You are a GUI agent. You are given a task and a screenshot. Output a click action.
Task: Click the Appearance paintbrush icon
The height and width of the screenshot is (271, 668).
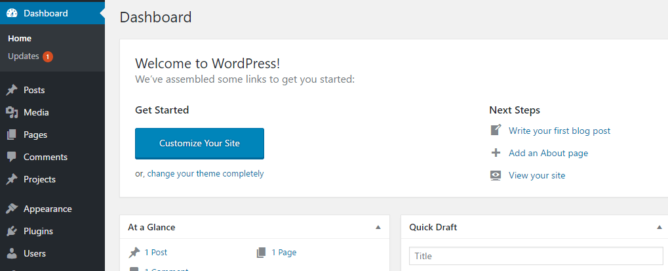tap(12, 209)
